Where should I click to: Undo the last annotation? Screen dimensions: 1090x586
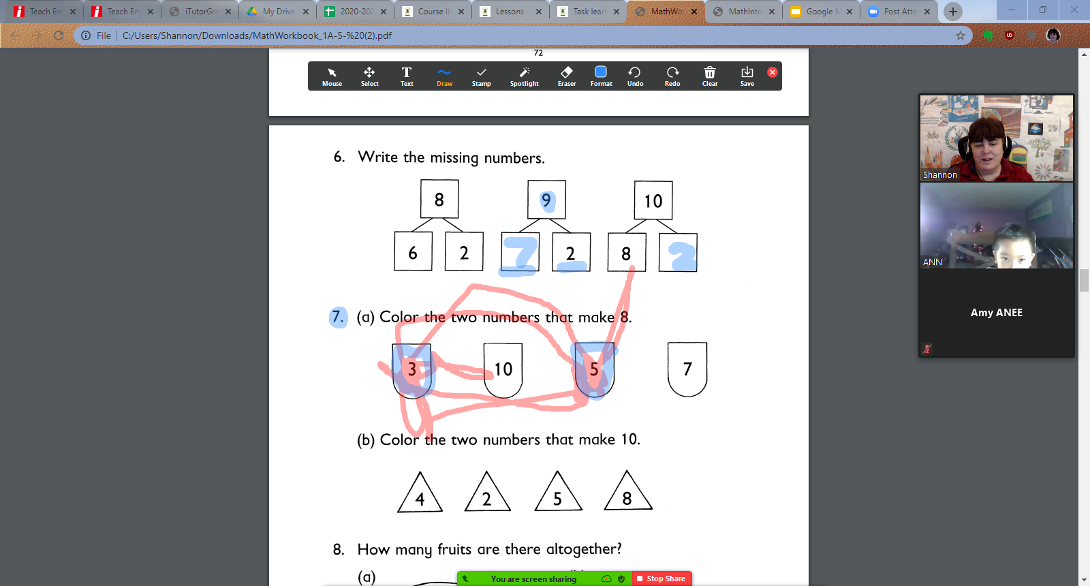tap(635, 76)
